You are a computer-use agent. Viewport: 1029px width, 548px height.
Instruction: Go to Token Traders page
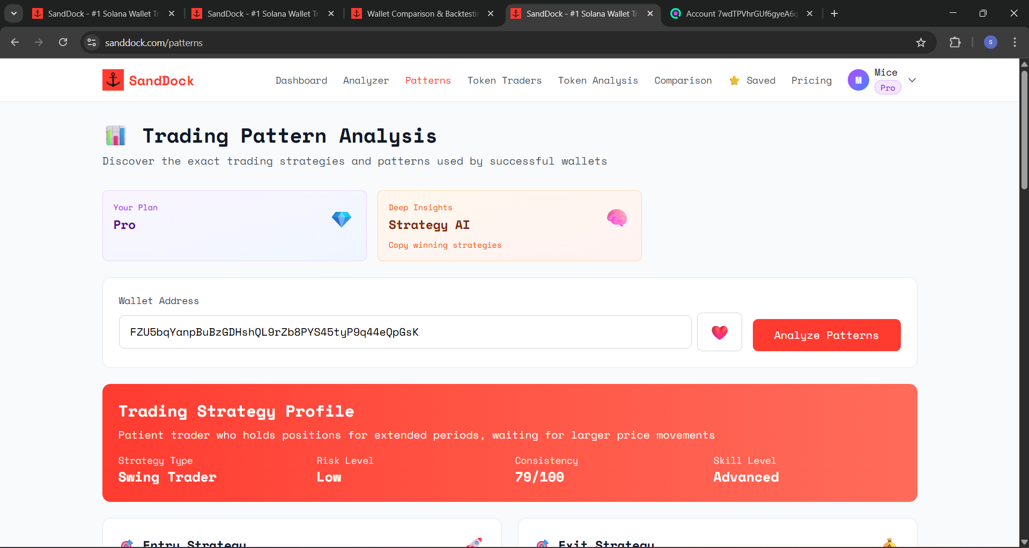point(505,80)
